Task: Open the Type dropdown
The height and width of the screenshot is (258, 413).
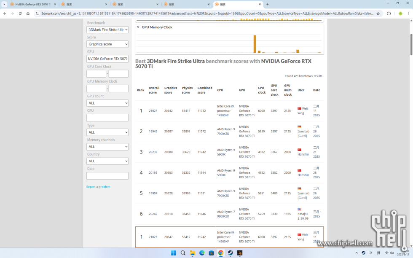Action: (x=107, y=132)
